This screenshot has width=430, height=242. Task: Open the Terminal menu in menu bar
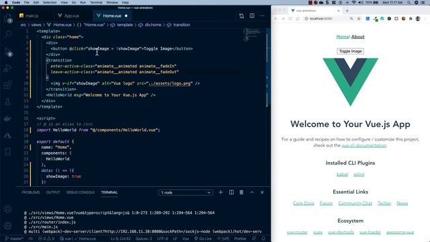pos(96,3)
